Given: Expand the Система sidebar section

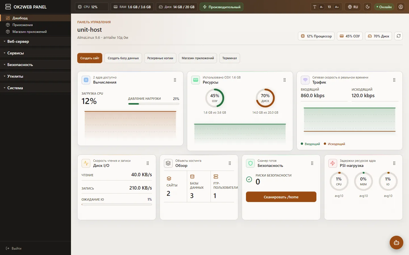Looking at the screenshot, I should click(36, 88).
